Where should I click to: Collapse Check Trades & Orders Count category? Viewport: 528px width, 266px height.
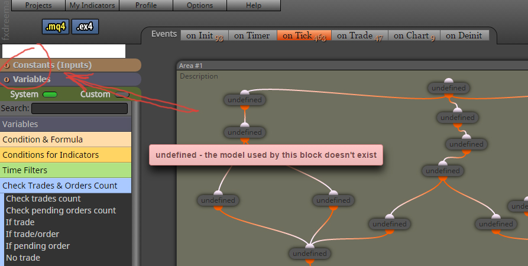tap(66, 186)
